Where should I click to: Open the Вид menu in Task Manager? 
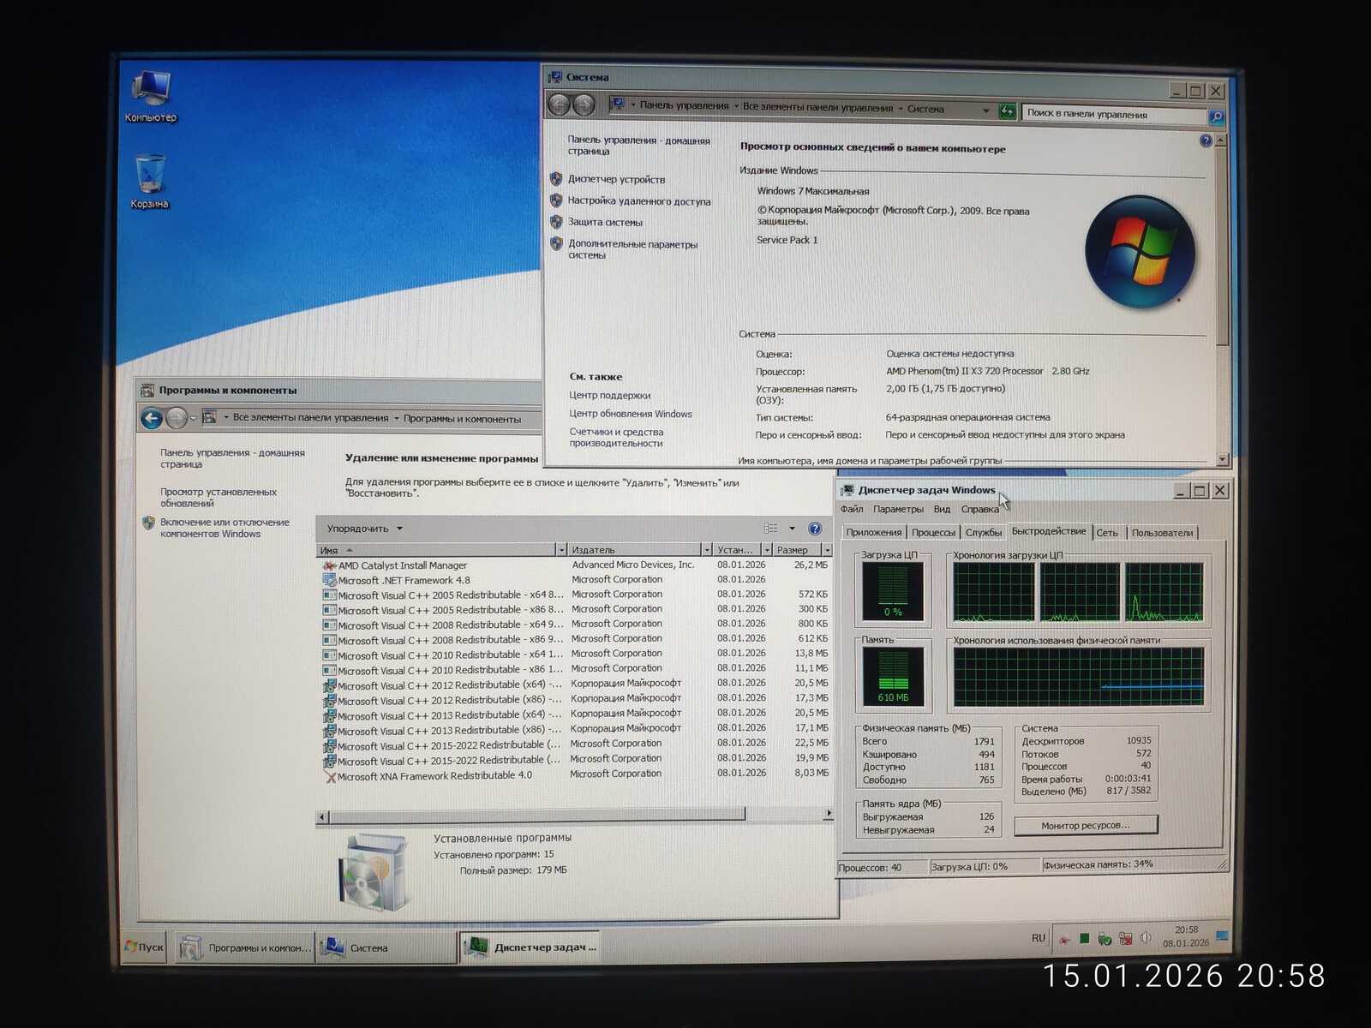(942, 509)
